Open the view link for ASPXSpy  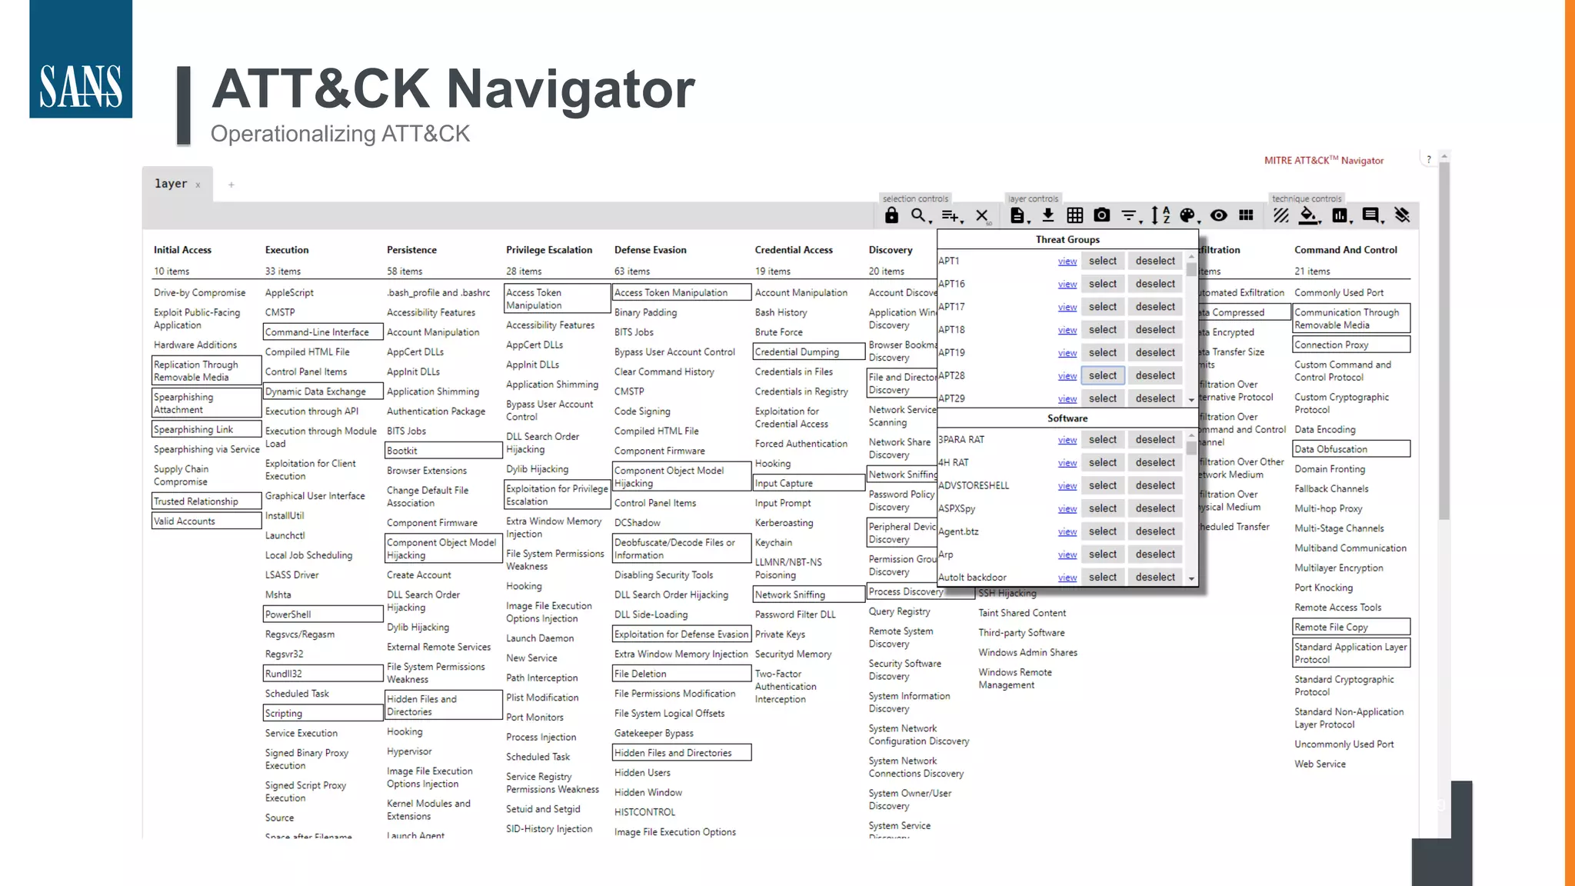point(1067,509)
